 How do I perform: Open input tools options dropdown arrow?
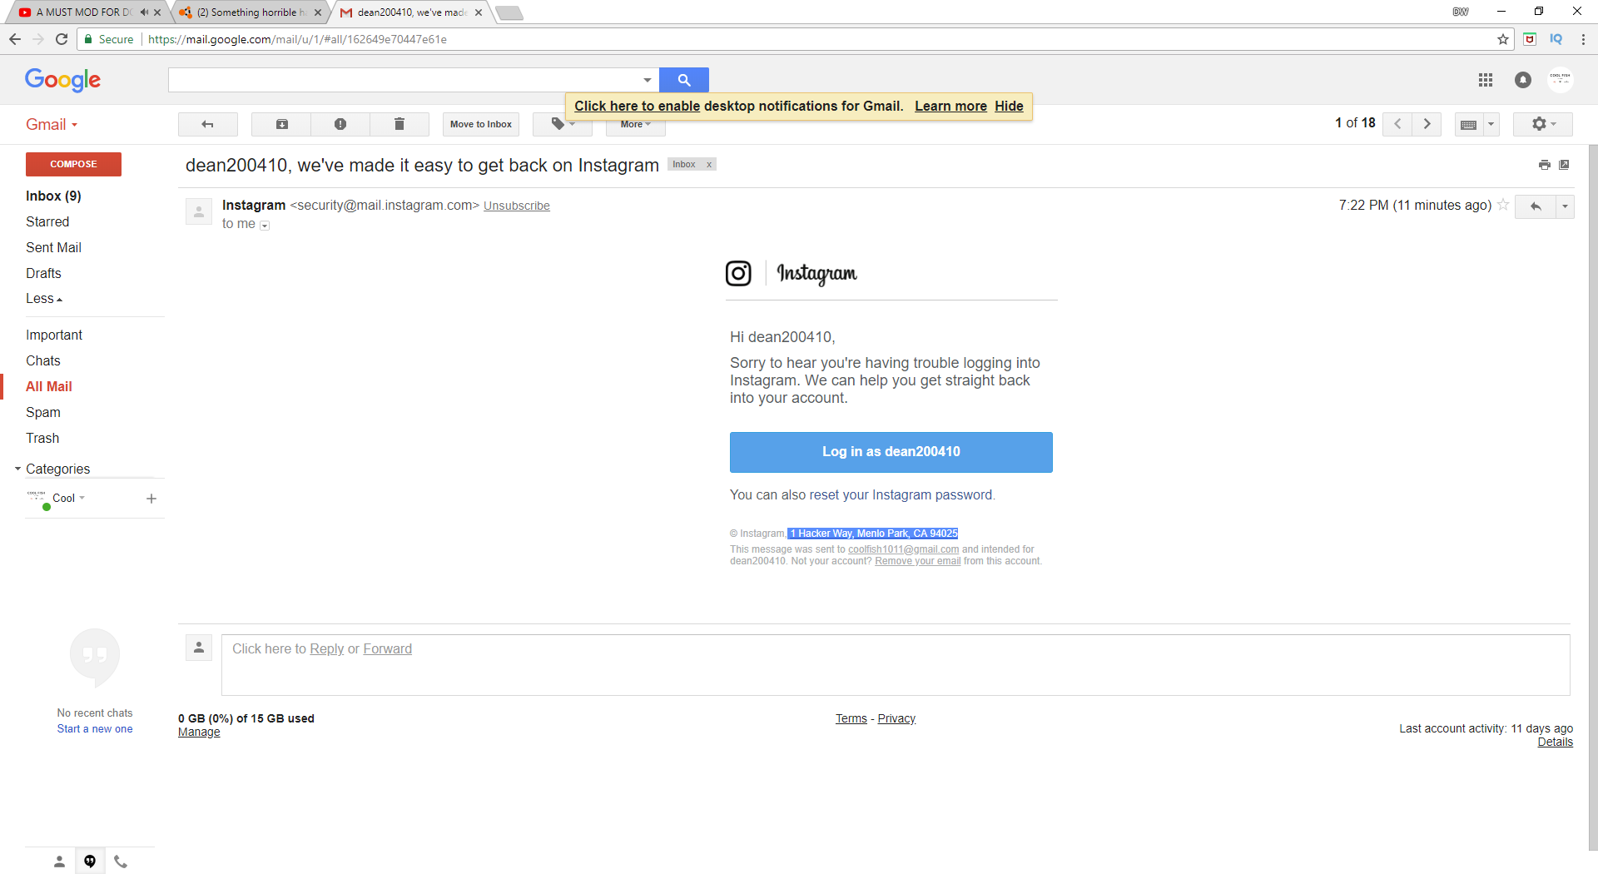point(1491,124)
